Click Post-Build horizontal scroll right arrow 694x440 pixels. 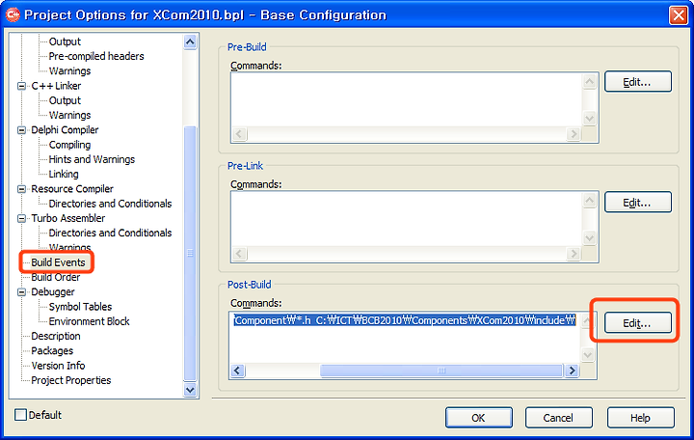tap(572, 371)
